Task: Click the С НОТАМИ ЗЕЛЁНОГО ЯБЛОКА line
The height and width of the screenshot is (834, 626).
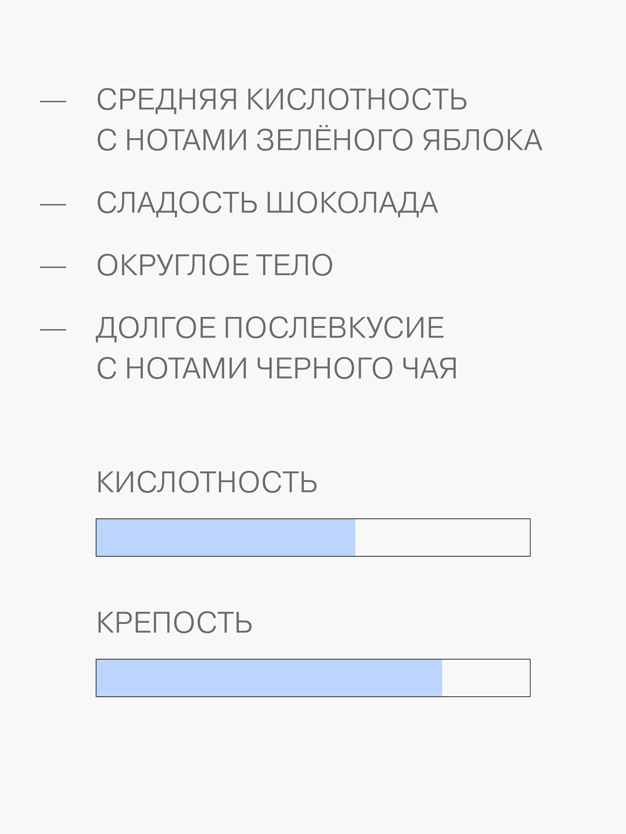Action: (319, 140)
